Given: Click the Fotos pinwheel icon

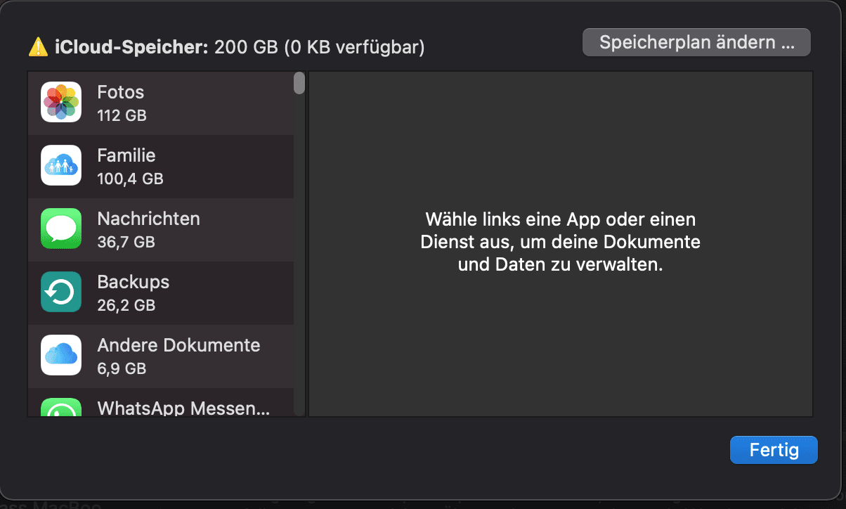Looking at the screenshot, I should (61, 102).
